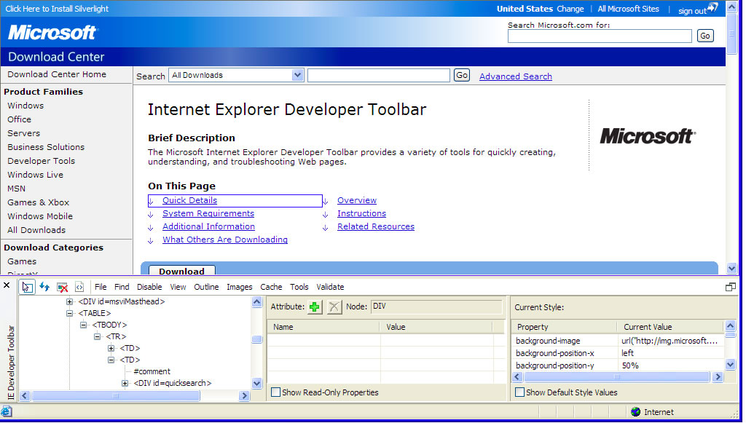Open All Microsoft Sites
This screenshot has width=746, height=423.
(628, 9)
